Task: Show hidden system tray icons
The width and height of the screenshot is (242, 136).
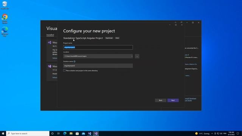Action: (x=212, y=133)
